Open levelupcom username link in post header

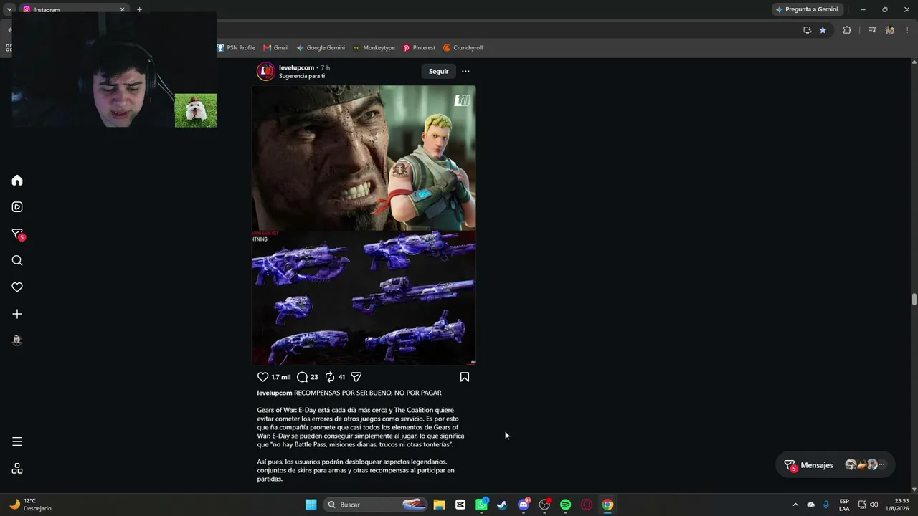pos(296,67)
